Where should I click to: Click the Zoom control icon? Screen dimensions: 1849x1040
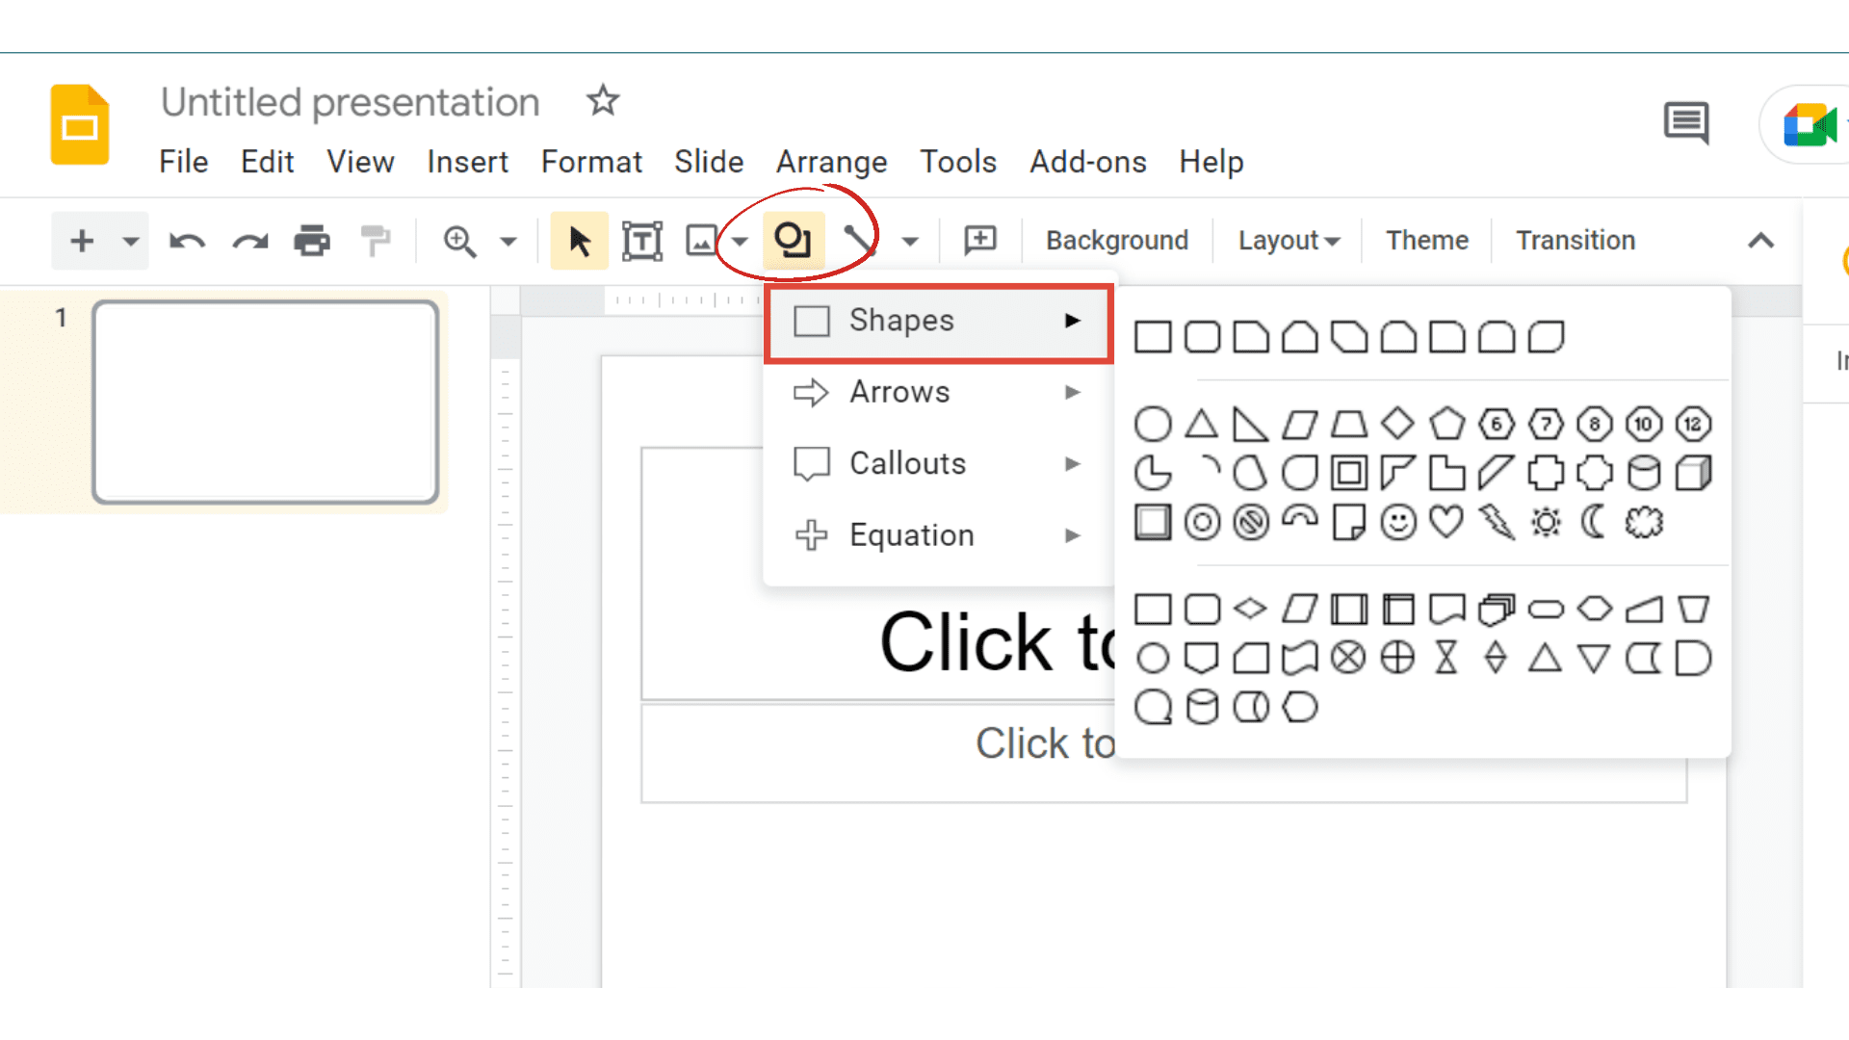tap(461, 240)
